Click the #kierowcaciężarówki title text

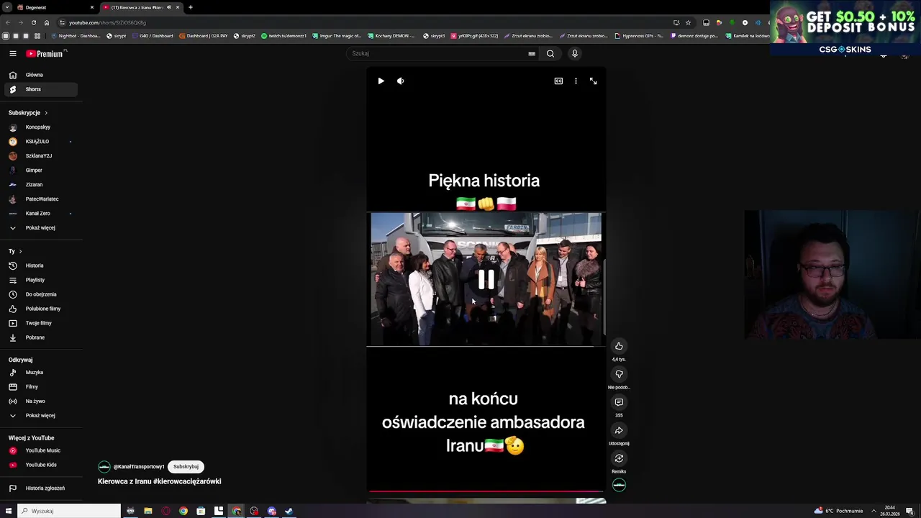(x=187, y=481)
